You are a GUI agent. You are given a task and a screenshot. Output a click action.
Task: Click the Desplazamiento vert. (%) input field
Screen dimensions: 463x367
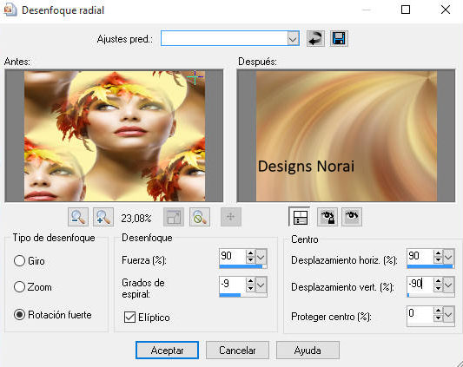pyautogui.click(x=420, y=285)
